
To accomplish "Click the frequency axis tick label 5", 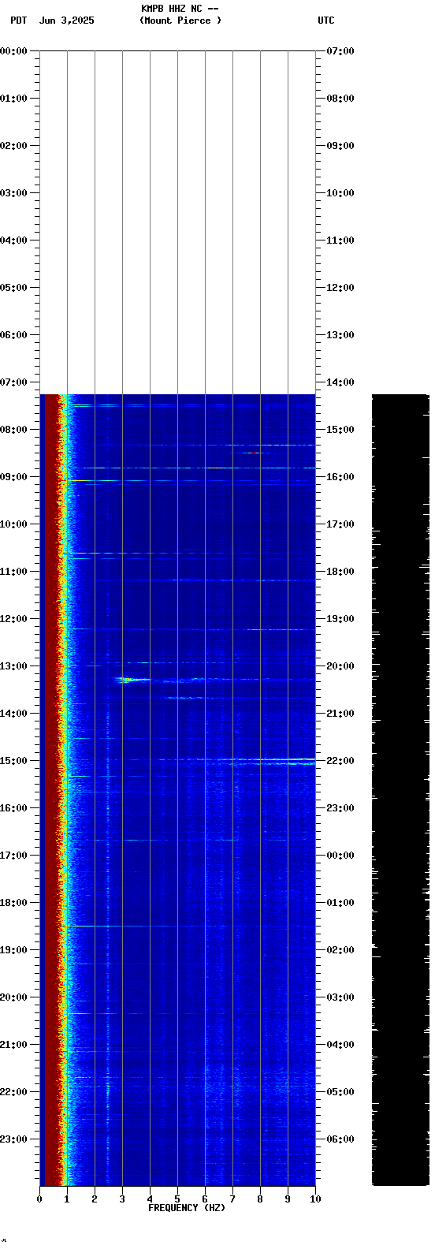I will point(177,1199).
